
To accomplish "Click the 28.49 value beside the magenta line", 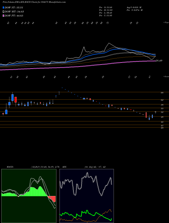I will [x=159, y=61].
